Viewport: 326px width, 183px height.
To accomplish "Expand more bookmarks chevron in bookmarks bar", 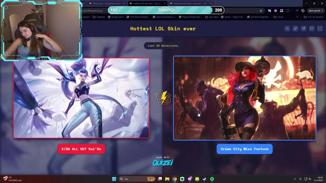I will pos(297,17).
